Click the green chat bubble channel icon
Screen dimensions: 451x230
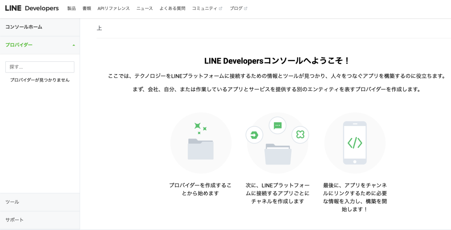point(278,126)
